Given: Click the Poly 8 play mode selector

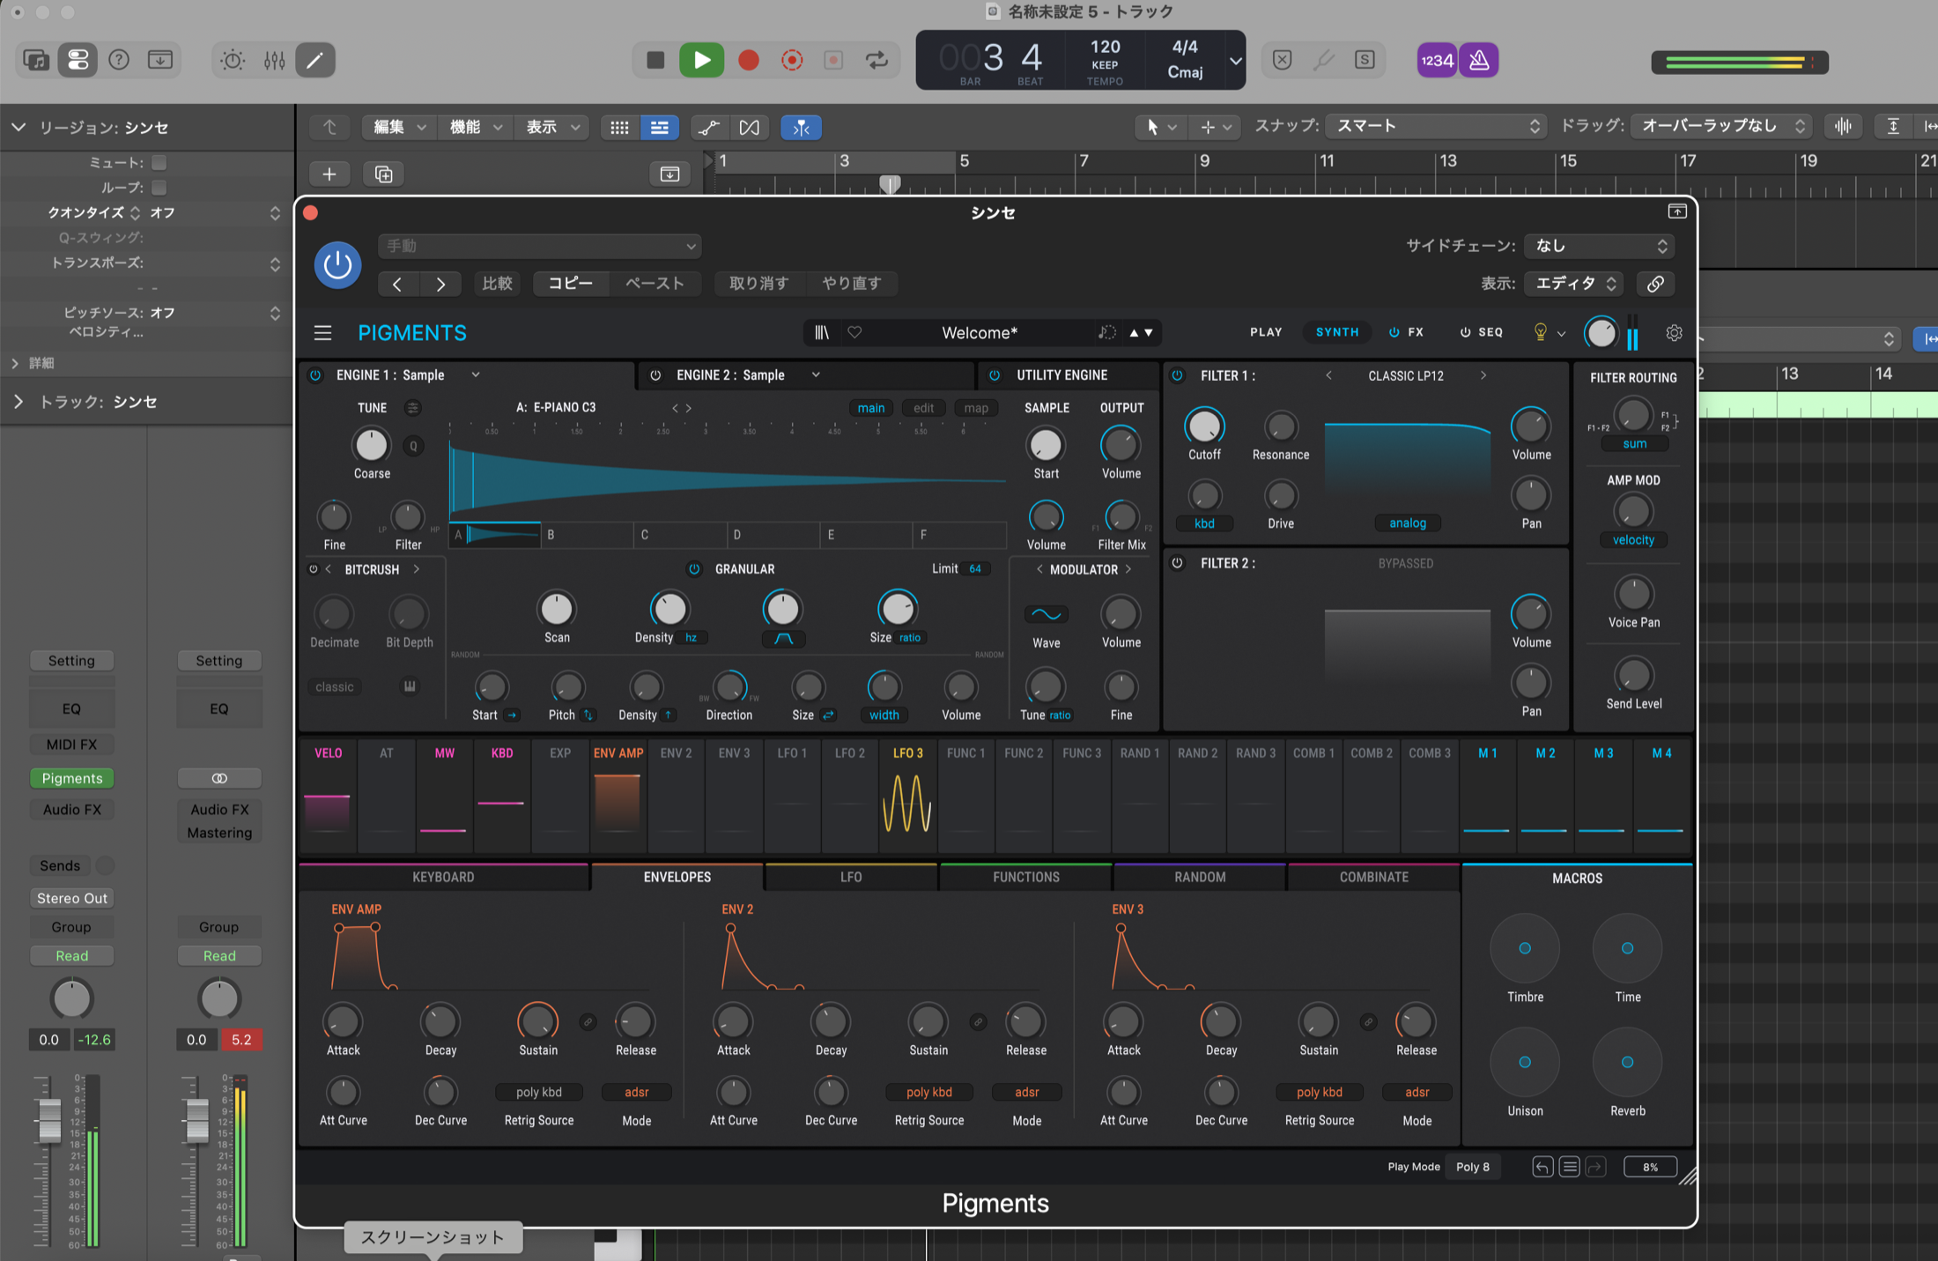Looking at the screenshot, I should (1473, 1168).
